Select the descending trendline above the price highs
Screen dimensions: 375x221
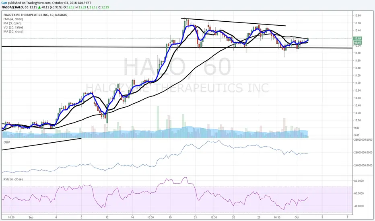233,22
